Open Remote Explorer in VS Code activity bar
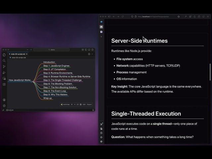 pos(4,79)
